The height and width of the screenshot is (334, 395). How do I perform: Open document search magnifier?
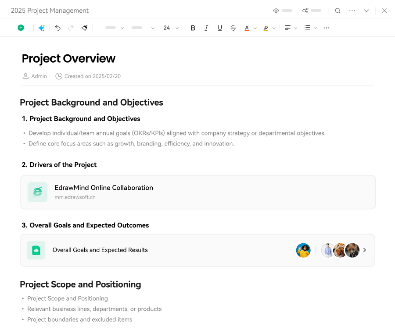coord(338,11)
